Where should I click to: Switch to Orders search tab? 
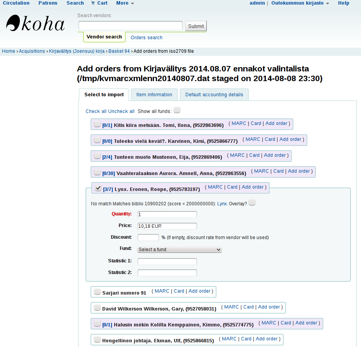point(146,38)
